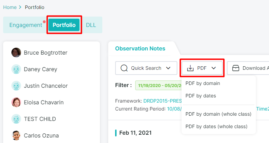Go to Home breadcrumb link

coord(10,7)
